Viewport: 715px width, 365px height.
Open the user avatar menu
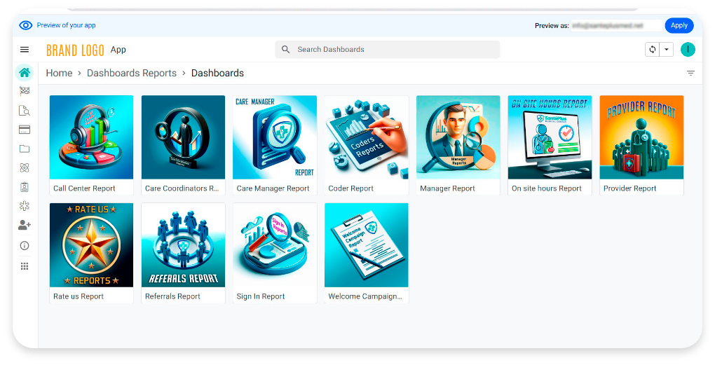pos(688,49)
